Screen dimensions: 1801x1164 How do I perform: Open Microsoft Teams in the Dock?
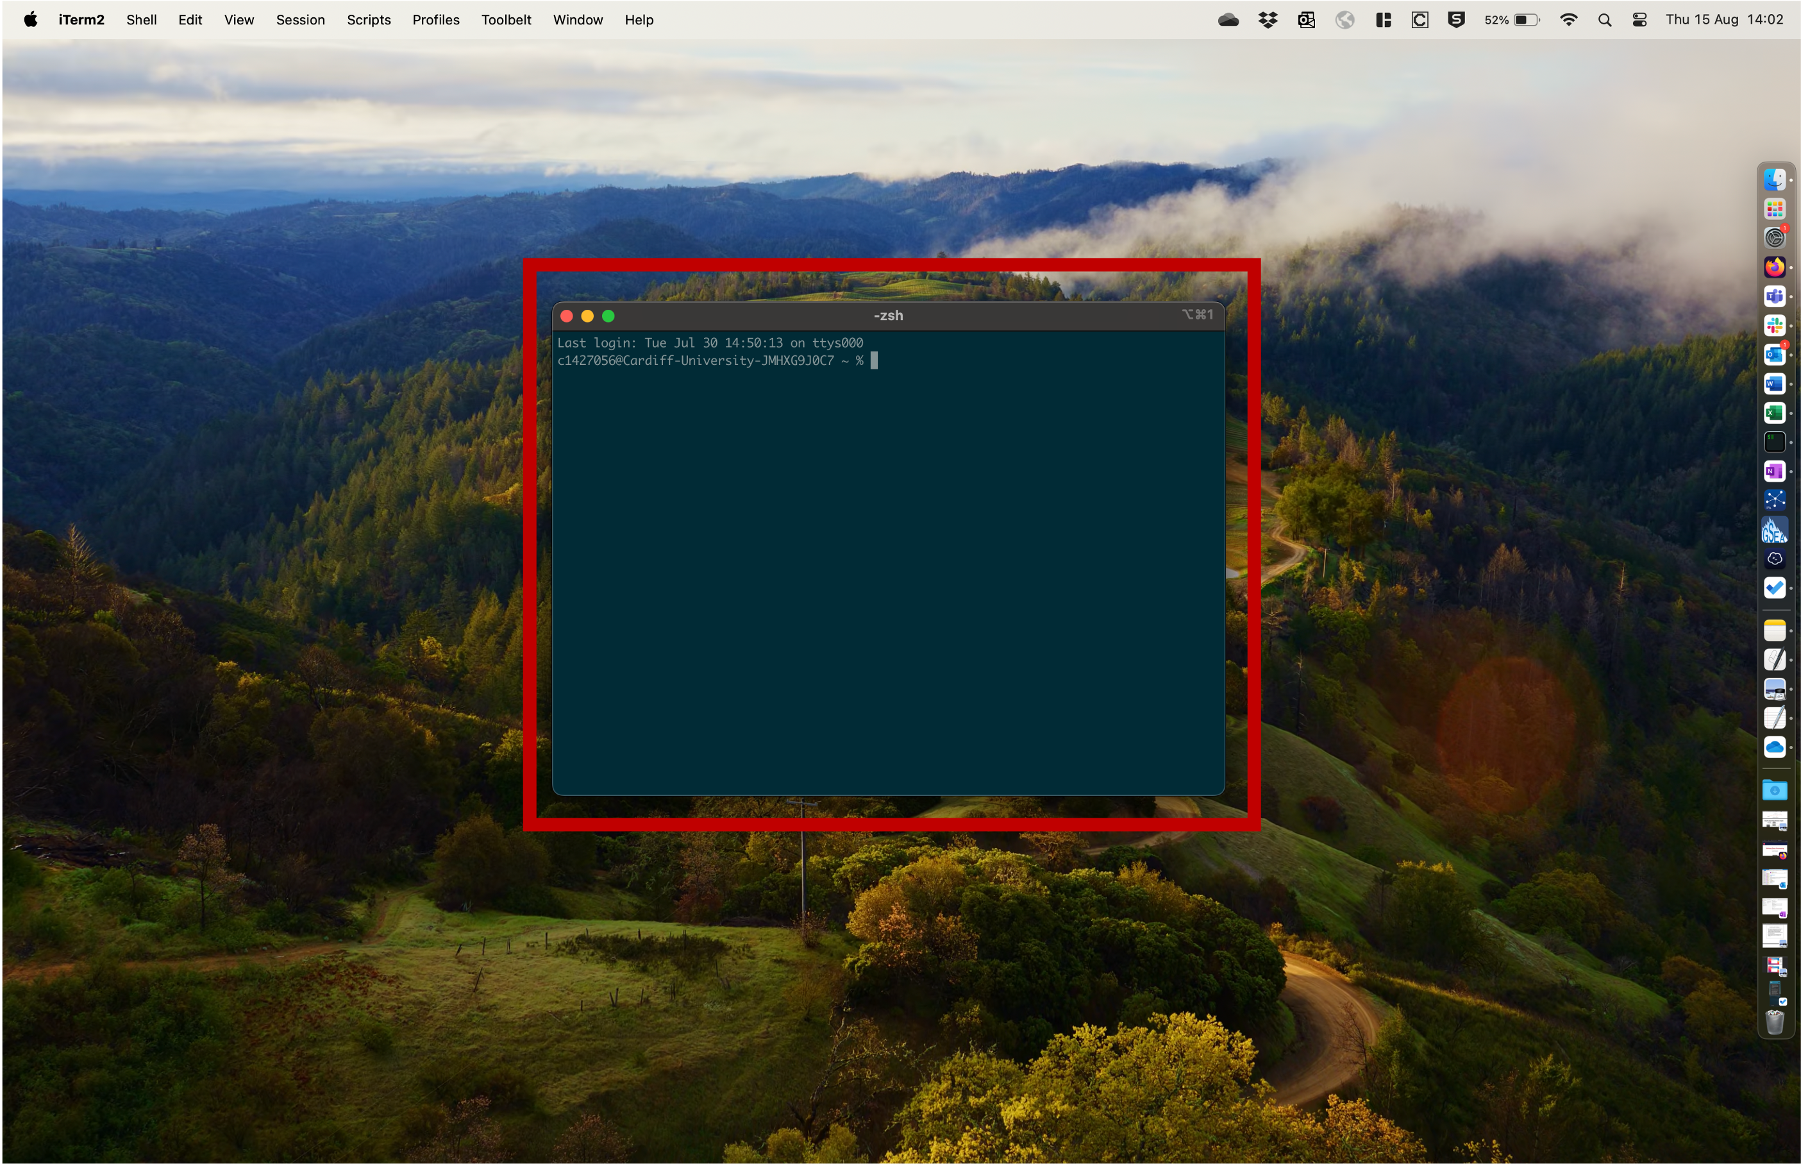click(1774, 296)
